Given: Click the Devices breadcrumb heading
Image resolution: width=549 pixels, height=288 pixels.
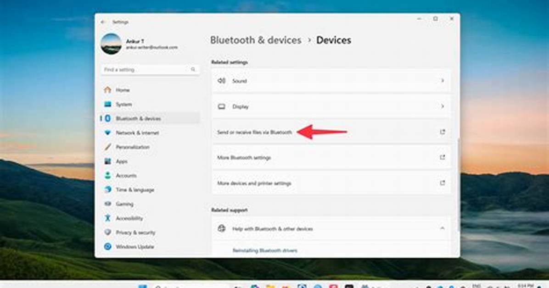Looking at the screenshot, I should pos(334,40).
